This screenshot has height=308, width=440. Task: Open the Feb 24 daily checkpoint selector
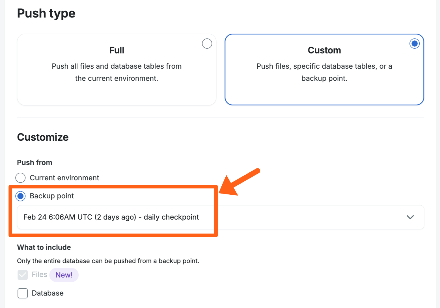111,217
